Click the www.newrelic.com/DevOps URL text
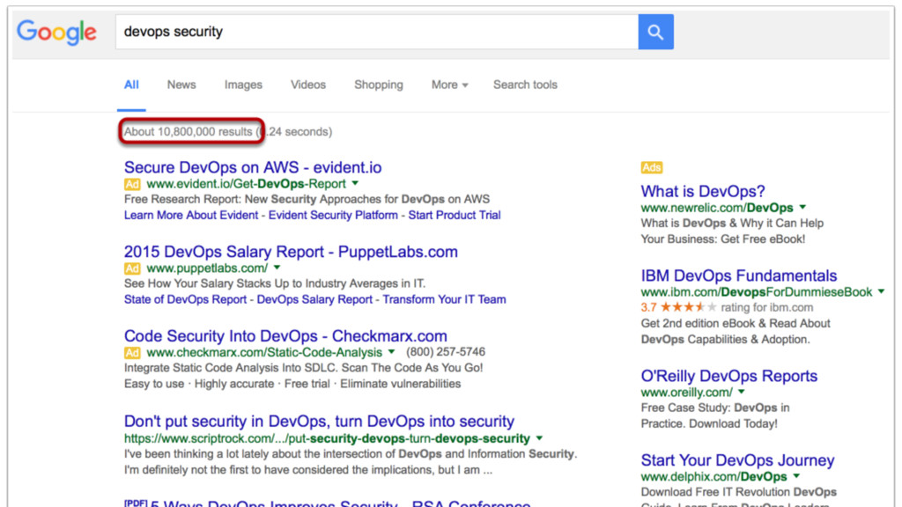Screen dimensions: 902x507 pyautogui.click(x=717, y=208)
